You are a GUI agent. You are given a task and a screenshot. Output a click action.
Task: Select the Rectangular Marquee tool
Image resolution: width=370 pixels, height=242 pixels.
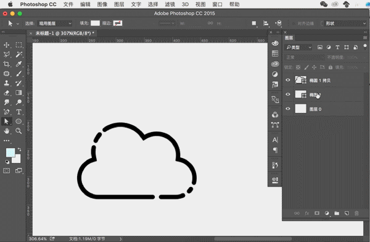(x=18, y=44)
